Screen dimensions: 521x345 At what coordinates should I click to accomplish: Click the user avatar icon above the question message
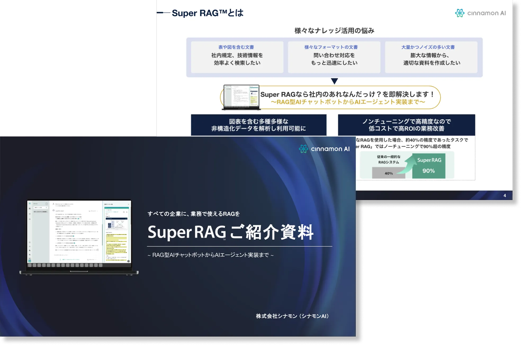[53, 204]
